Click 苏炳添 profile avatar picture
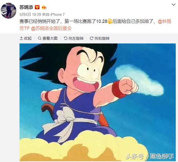This screenshot has height=162, width=178. [x=9, y=11]
